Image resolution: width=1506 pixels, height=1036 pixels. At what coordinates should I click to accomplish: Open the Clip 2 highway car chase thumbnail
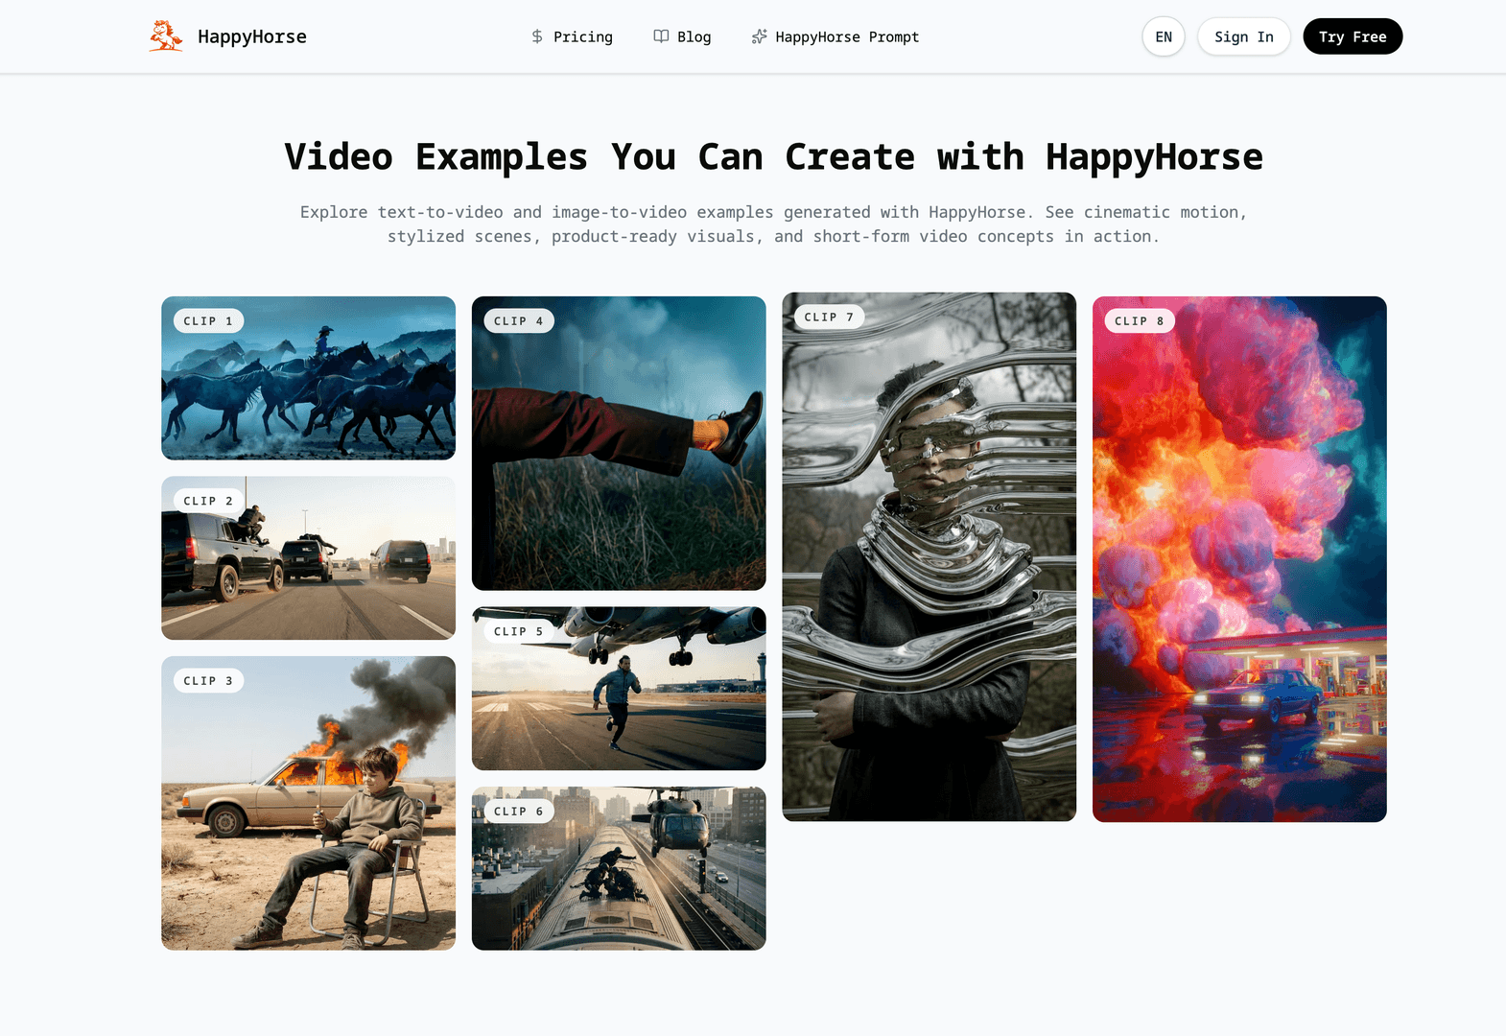pos(309,558)
